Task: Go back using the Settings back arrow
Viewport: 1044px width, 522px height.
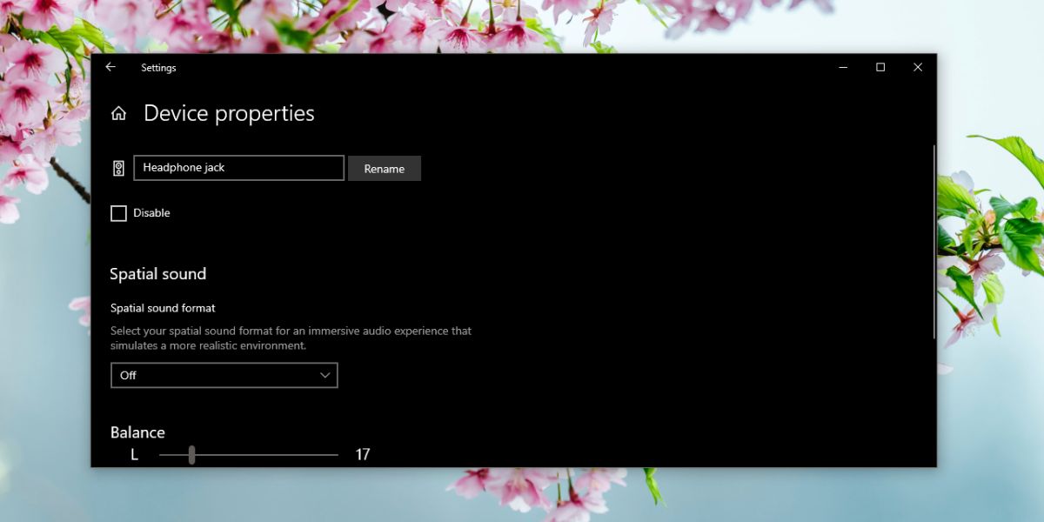Action: tap(110, 67)
